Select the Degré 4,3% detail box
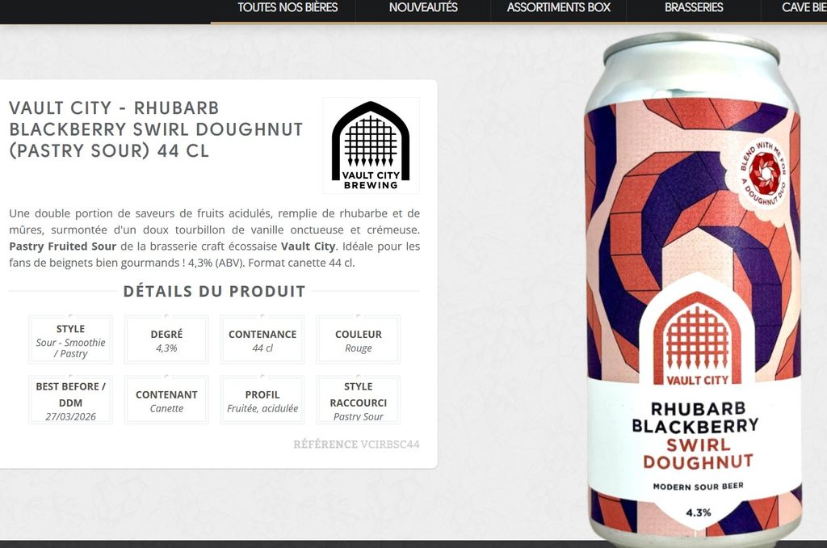Screen dimensions: 827x548 166,340
